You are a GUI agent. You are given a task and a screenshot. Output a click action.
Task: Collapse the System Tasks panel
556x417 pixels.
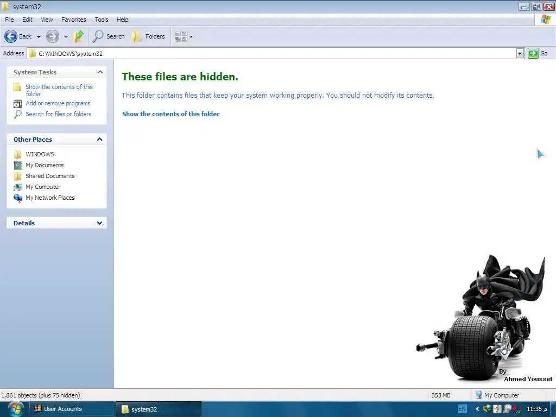[x=100, y=72]
